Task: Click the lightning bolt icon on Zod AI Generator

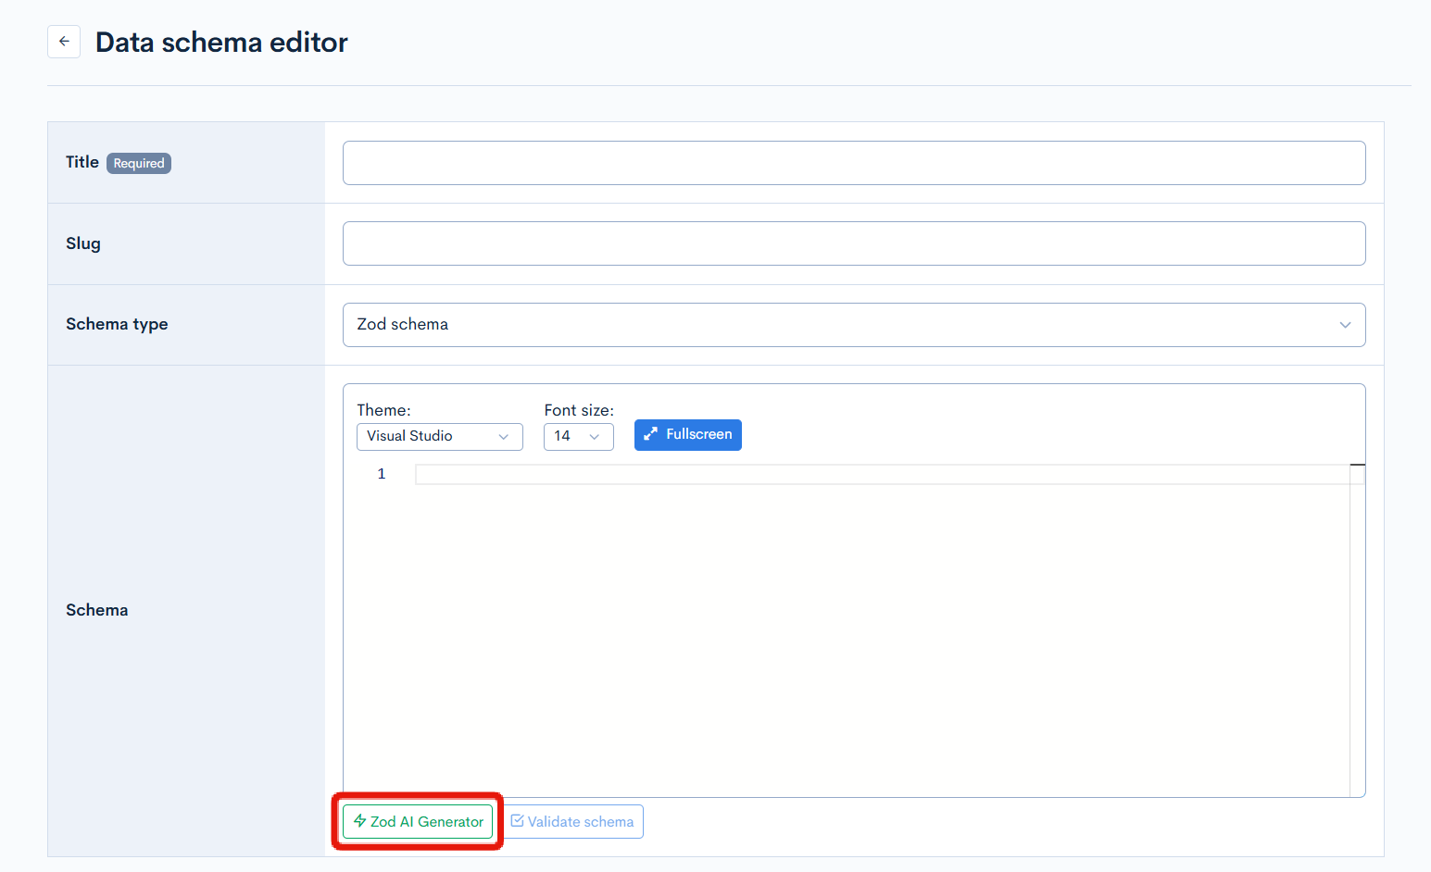Action: pos(359,821)
